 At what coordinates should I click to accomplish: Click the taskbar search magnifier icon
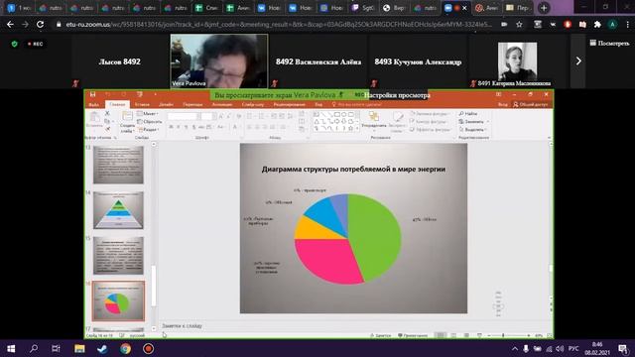(34, 348)
